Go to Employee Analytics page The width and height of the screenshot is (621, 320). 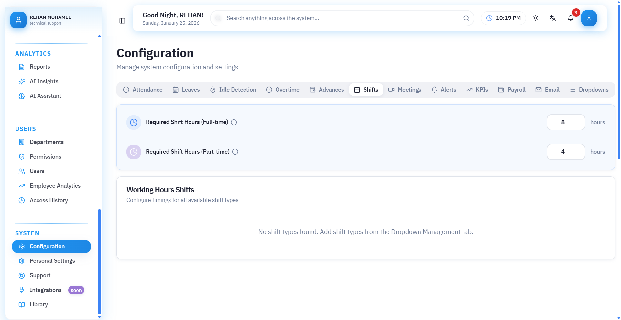coord(55,186)
